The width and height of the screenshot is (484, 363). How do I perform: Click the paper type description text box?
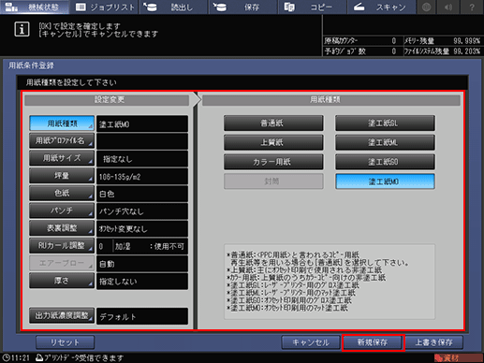coord(330,282)
